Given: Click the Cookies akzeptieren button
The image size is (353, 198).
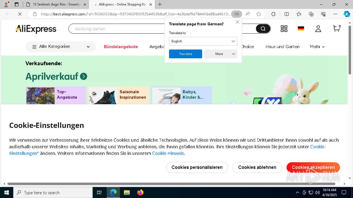Looking at the screenshot, I should tap(313, 167).
